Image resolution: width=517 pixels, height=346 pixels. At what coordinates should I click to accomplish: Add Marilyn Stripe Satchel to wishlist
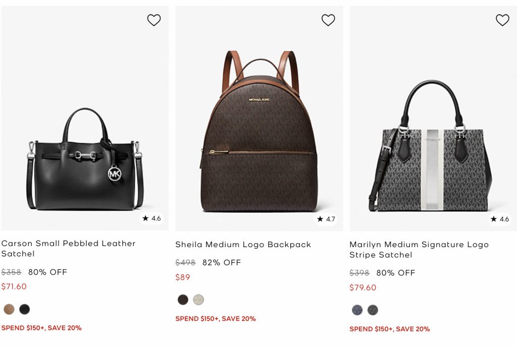502,20
